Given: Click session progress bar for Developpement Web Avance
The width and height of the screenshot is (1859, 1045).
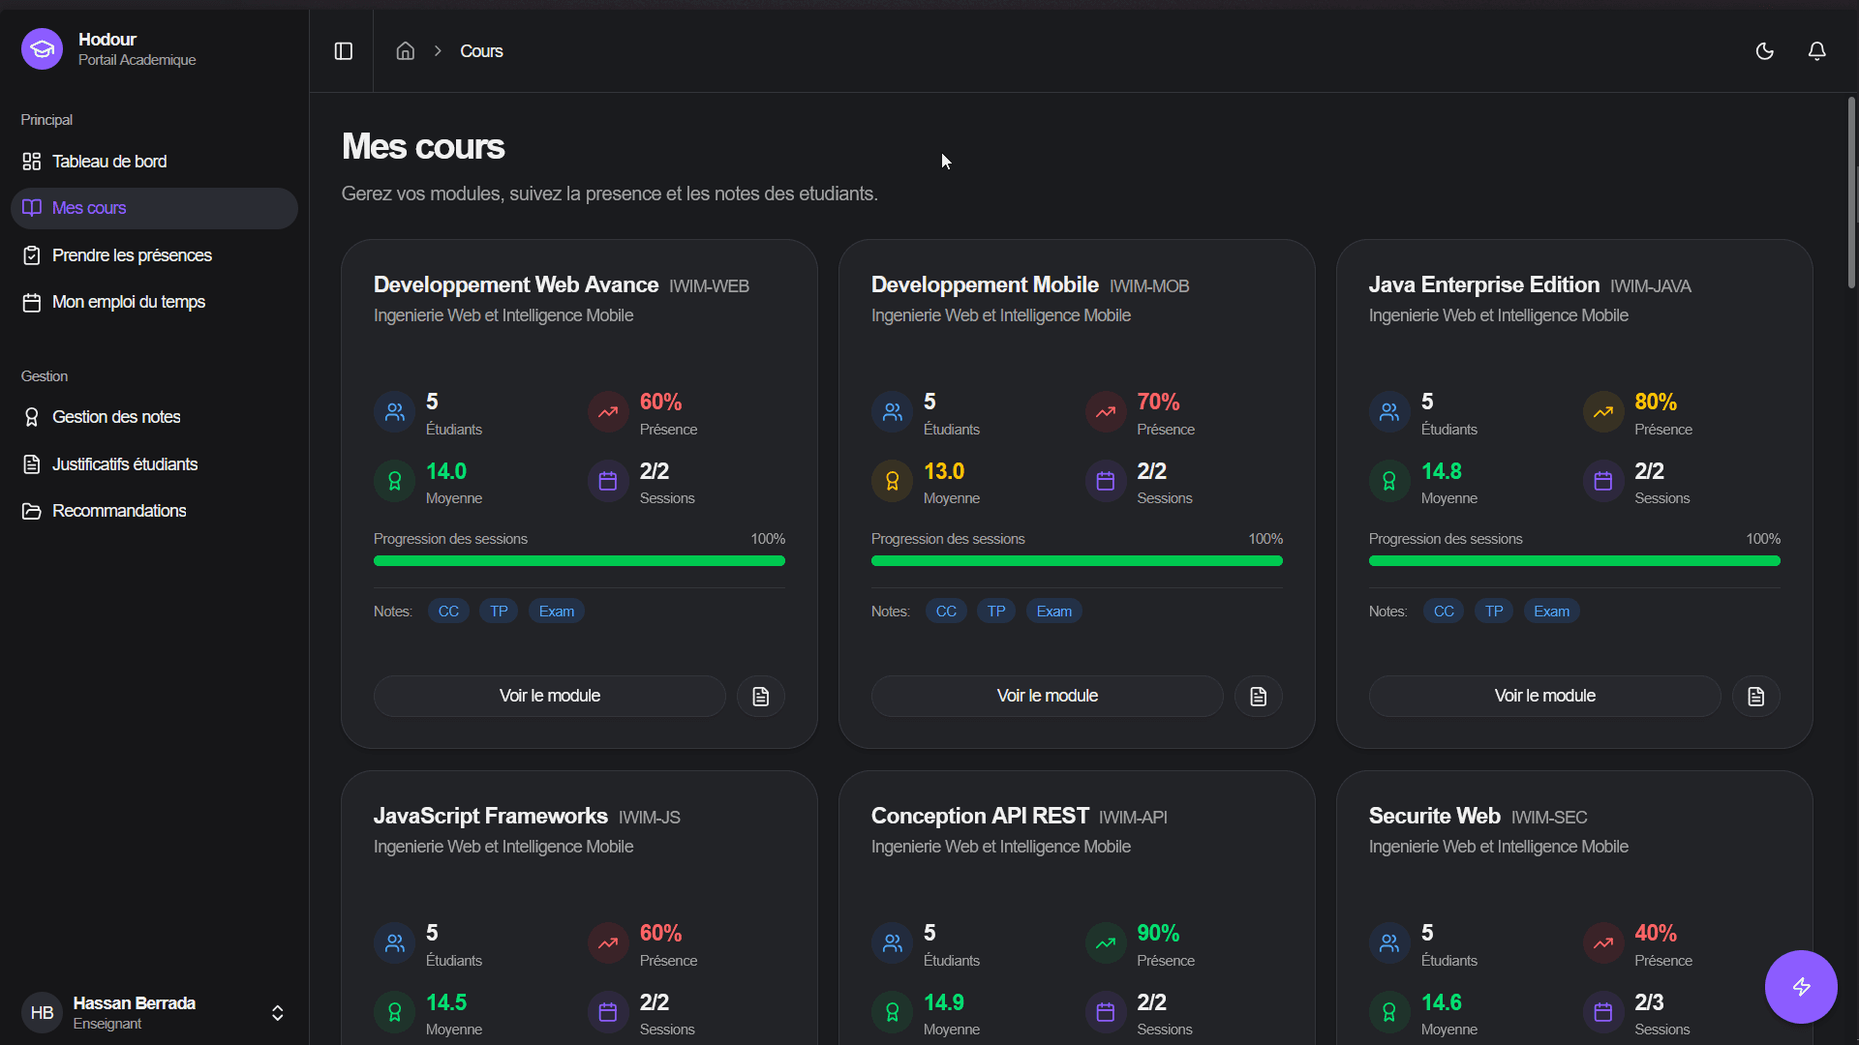Looking at the screenshot, I should [x=579, y=561].
